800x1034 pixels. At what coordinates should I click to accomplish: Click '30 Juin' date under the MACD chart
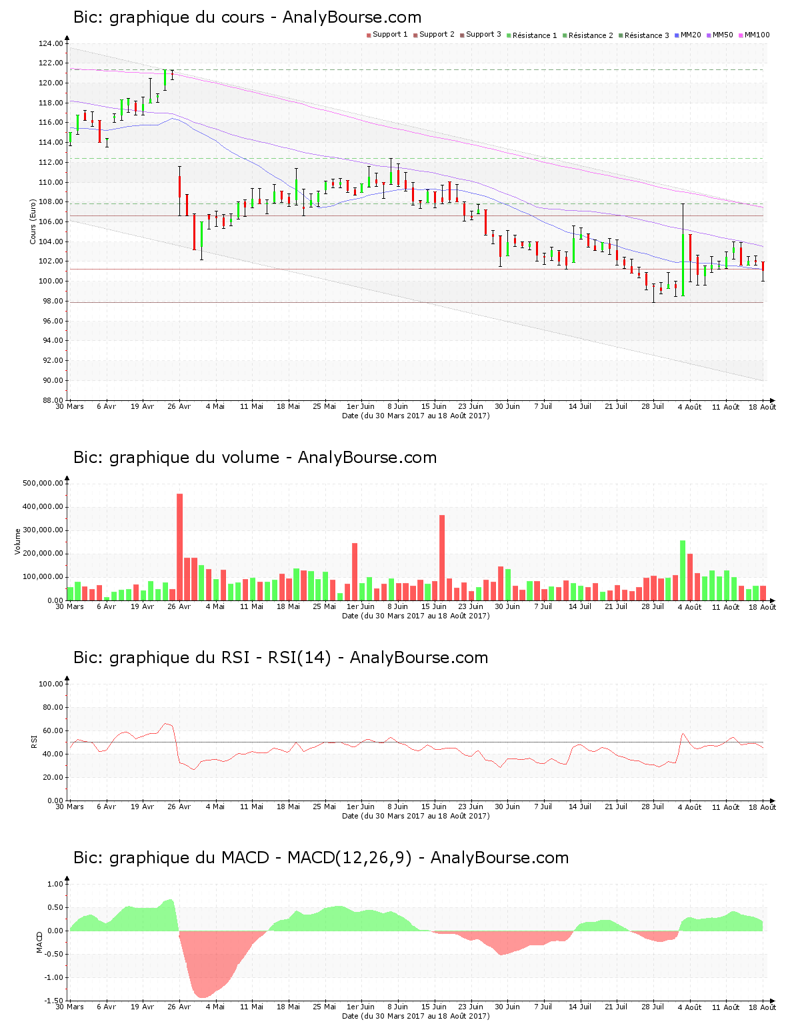coord(507,1007)
